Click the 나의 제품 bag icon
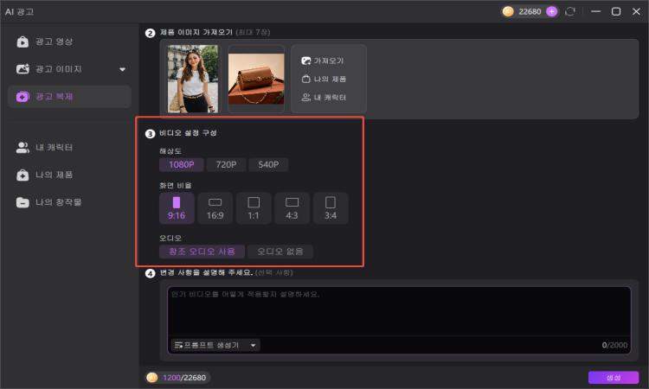The height and width of the screenshot is (389, 649). pyautogui.click(x=22, y=175)
